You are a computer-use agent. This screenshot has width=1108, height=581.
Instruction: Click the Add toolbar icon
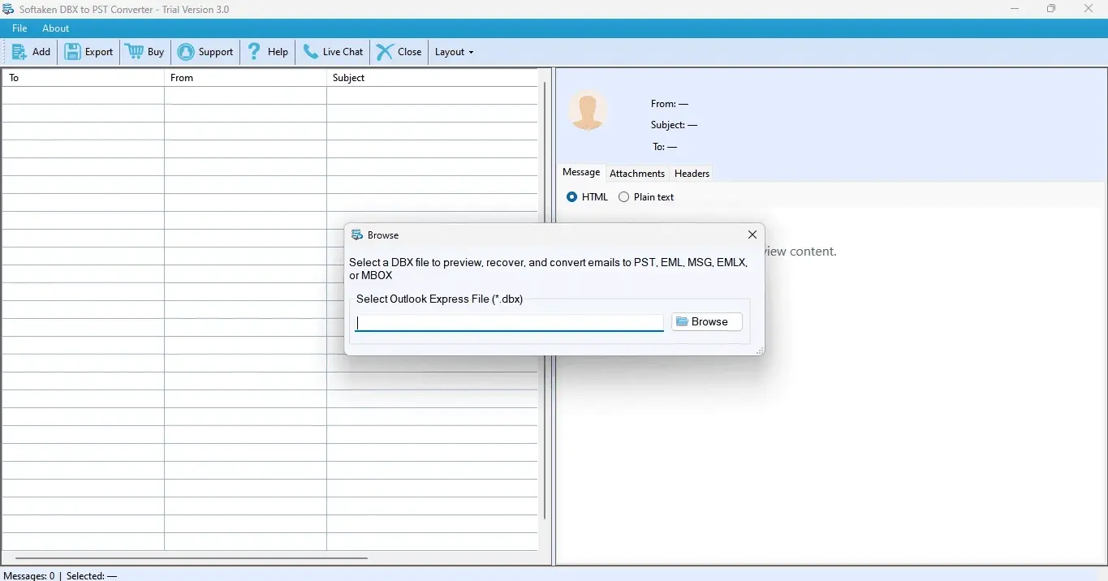pos(19,52)
